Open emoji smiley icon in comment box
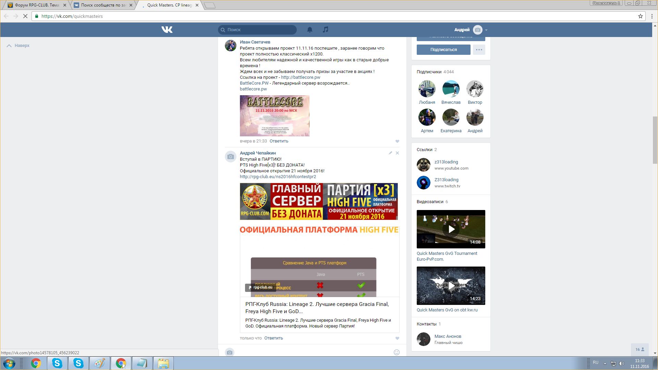 tap(397, 352)
